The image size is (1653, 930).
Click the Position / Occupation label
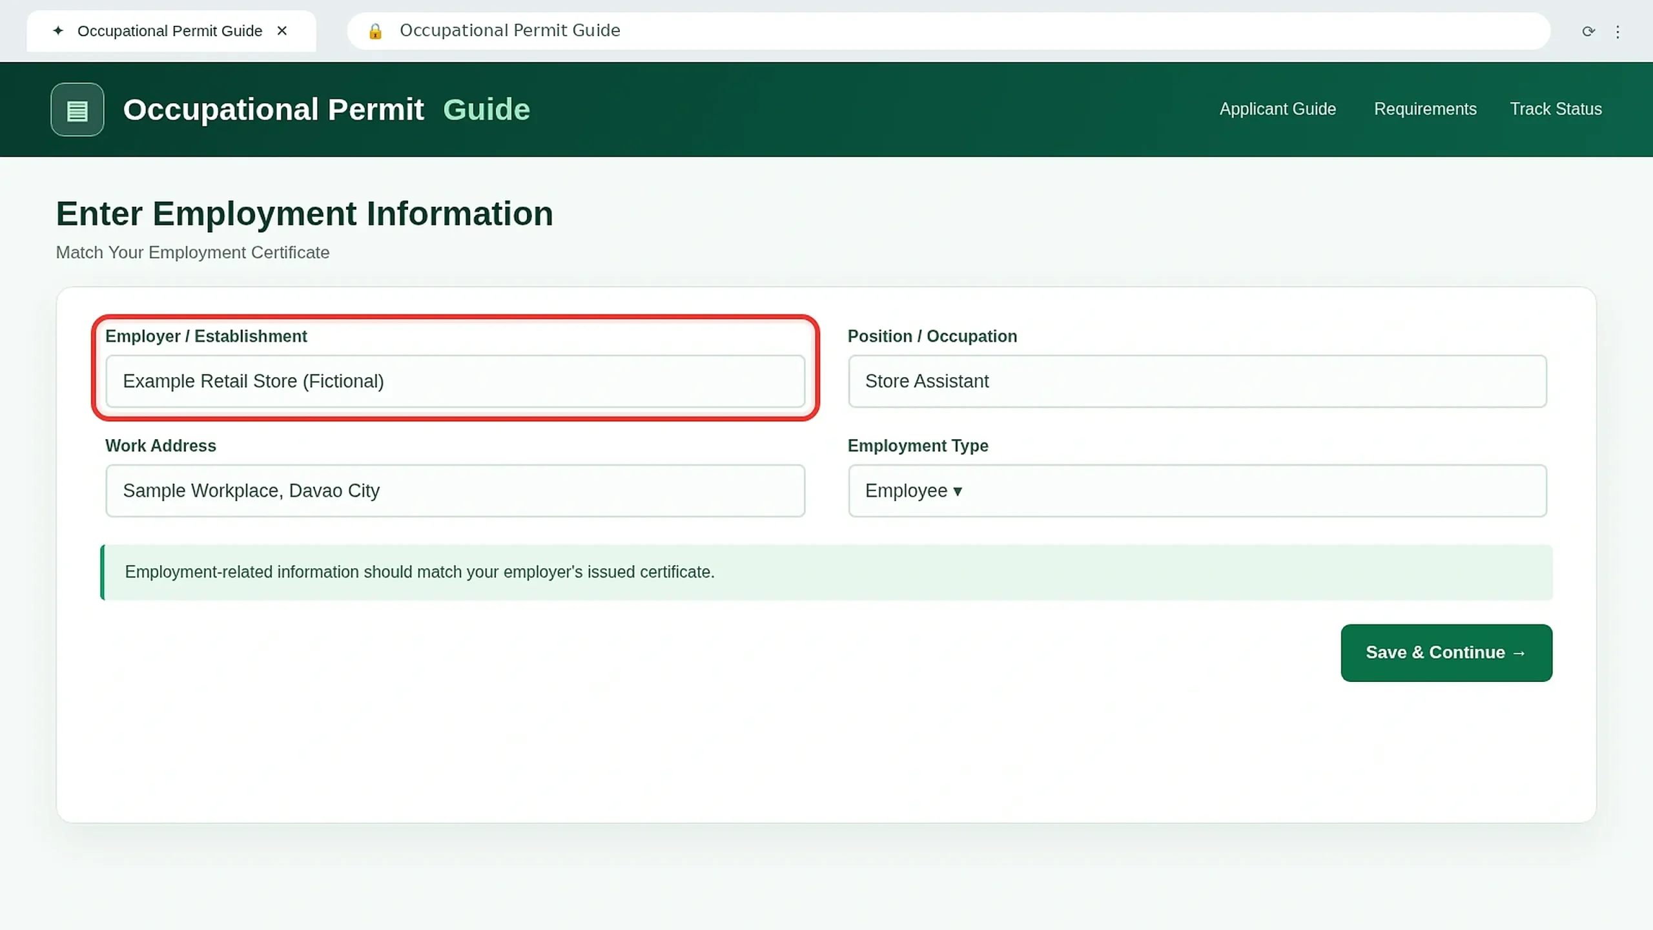tap(932, 336)
